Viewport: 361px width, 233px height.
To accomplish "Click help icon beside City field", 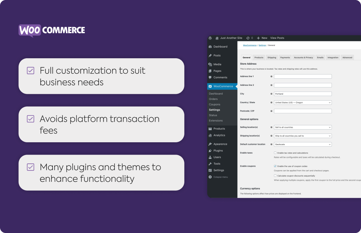I will point(271,94).
